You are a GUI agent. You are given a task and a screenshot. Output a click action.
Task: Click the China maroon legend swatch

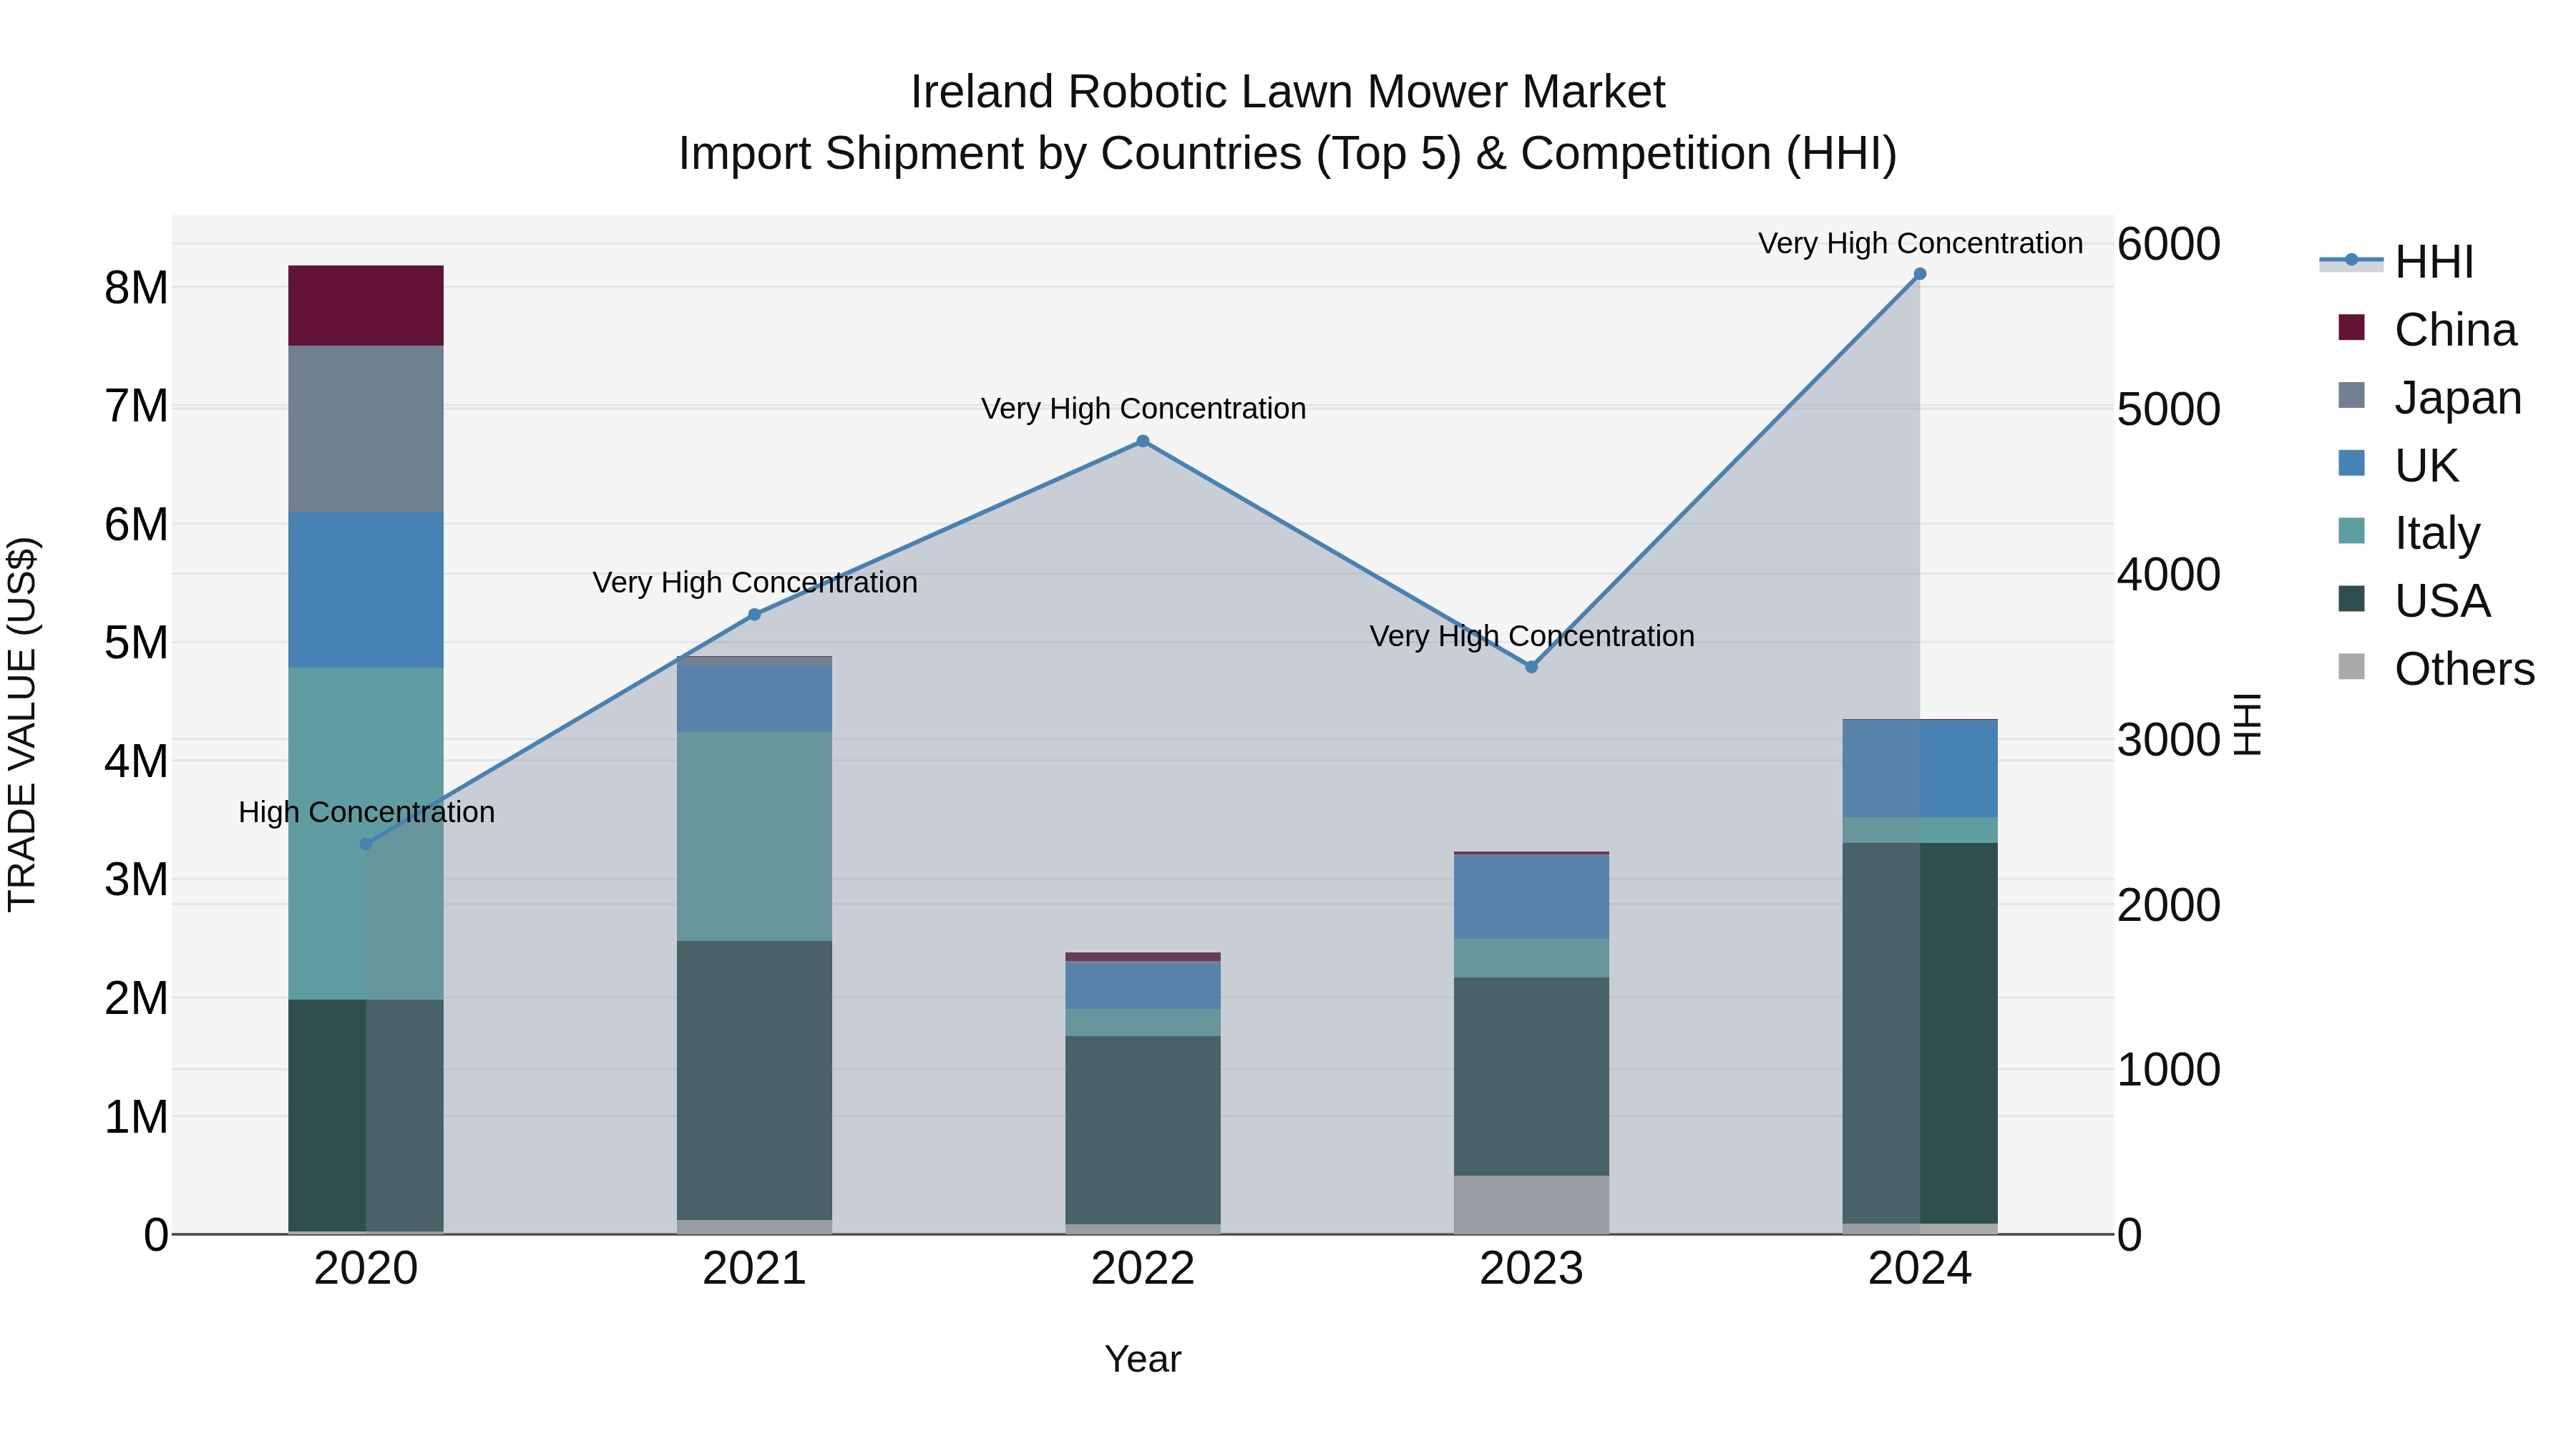2352,327
